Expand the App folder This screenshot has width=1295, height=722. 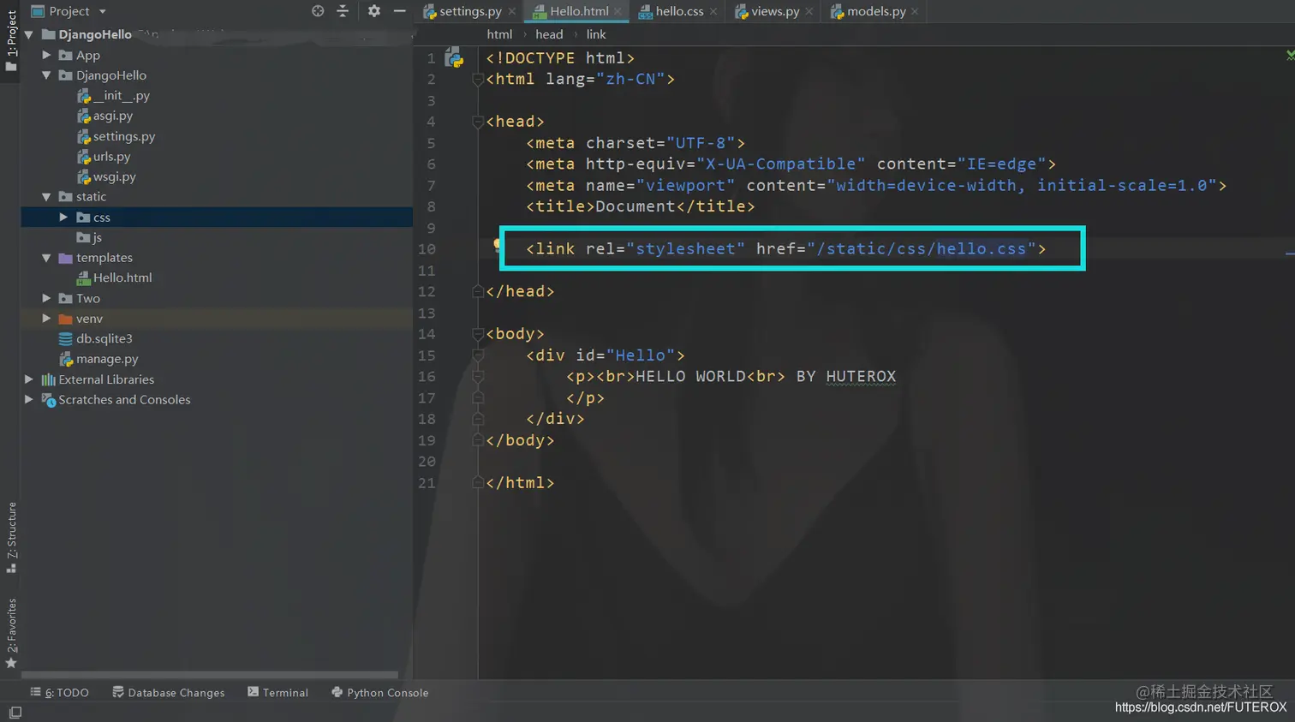click(47, 55)
